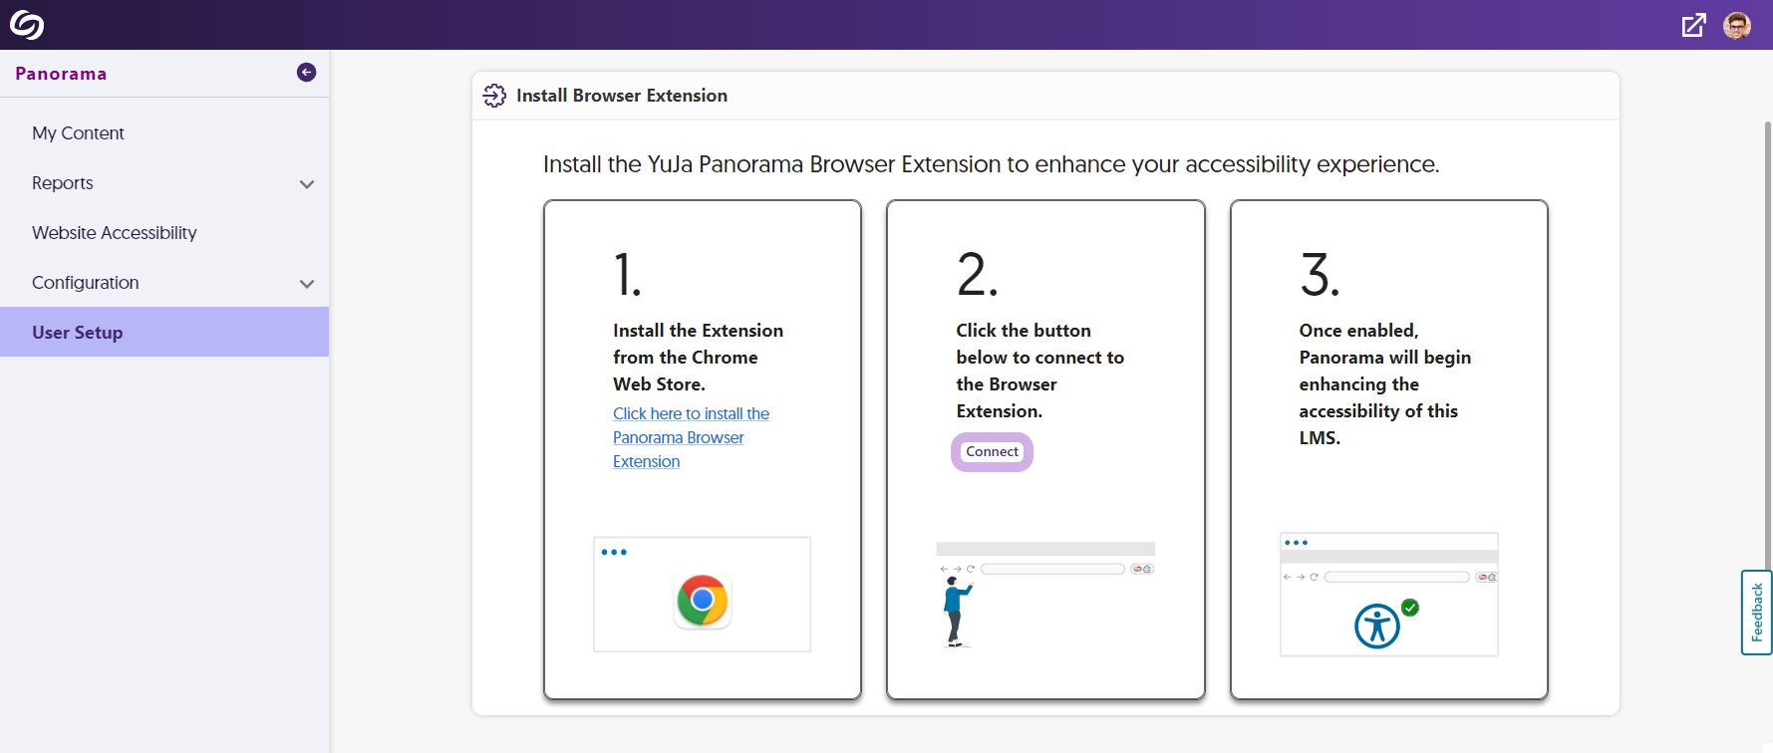
Task: Open the user profile avatar
Action: point(1737,25)
